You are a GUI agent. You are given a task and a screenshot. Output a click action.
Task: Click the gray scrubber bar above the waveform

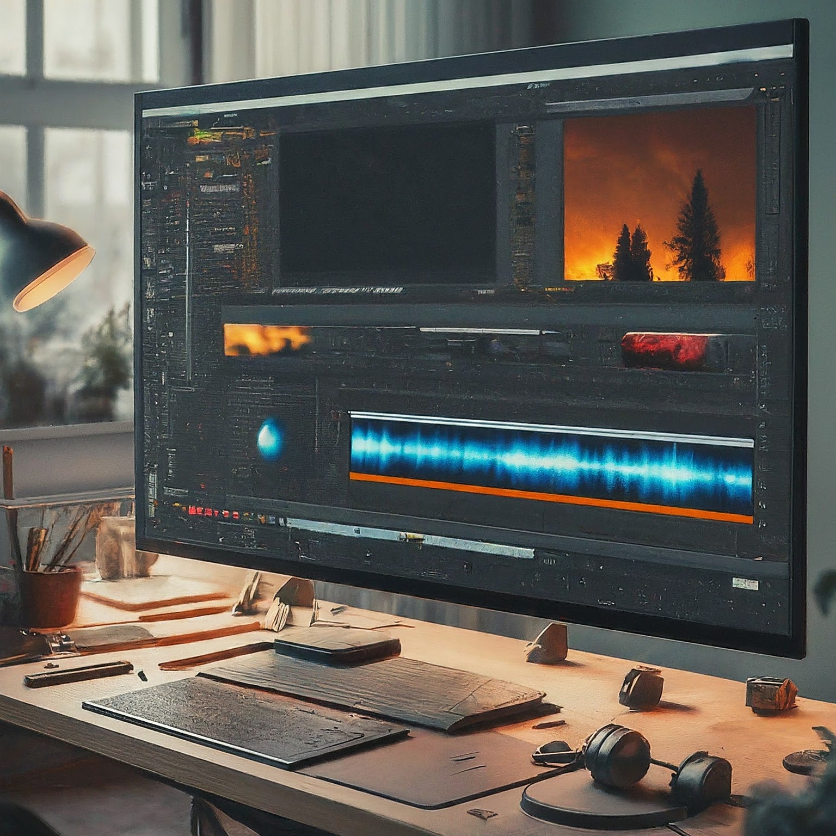[x=551, y=429]
